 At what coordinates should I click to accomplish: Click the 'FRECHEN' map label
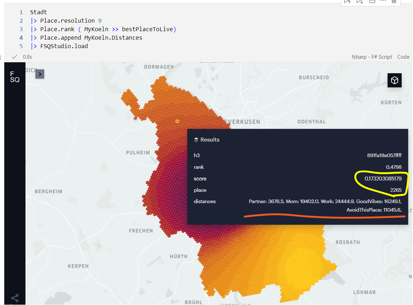(x=141, y=231)
